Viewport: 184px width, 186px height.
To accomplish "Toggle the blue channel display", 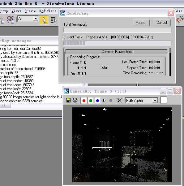I will pyautogui.click(x=97, y=101).
